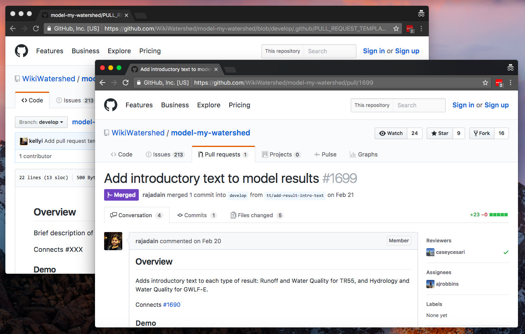The image size is (525, 334).
Task: Click the green checkmark next to caseycesari
Action: pyautogui.click(x=506, y=252)
